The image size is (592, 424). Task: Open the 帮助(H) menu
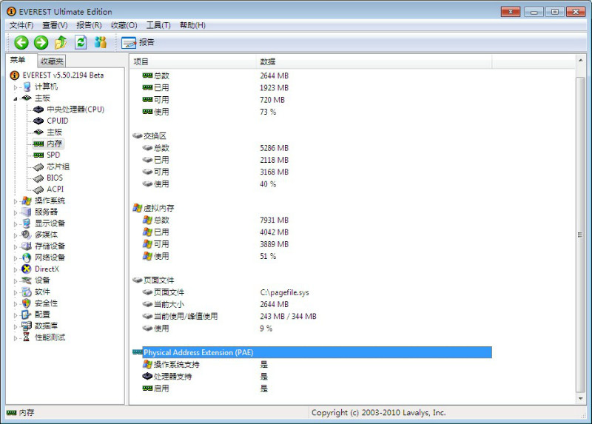coord(192,25)
